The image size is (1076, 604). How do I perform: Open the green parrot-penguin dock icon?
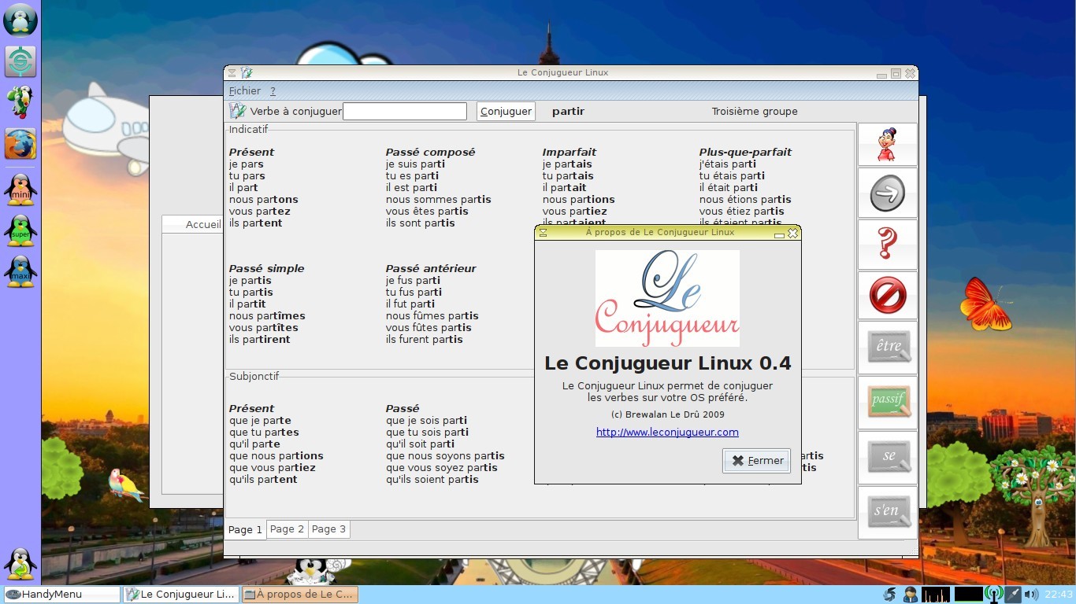tap(20, 102)
